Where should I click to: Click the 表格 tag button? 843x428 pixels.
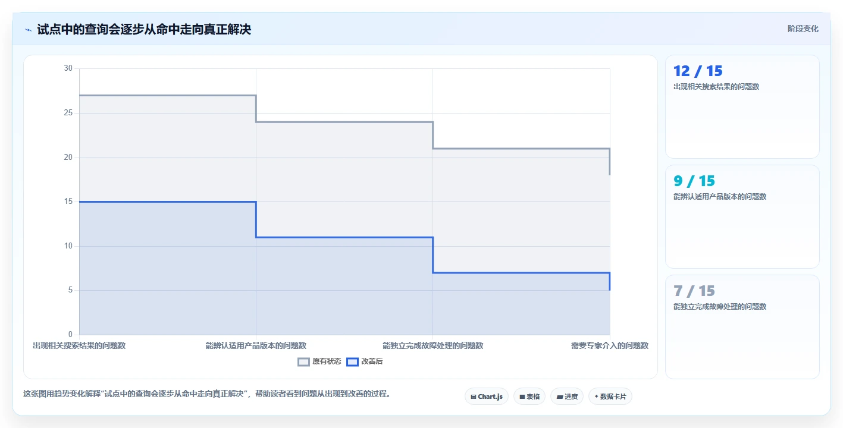click(x=529, y=396)
